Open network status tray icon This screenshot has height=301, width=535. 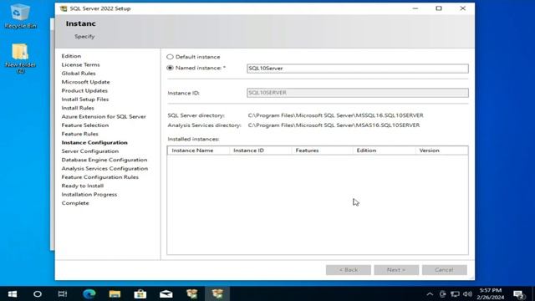[x=455, y=293]
